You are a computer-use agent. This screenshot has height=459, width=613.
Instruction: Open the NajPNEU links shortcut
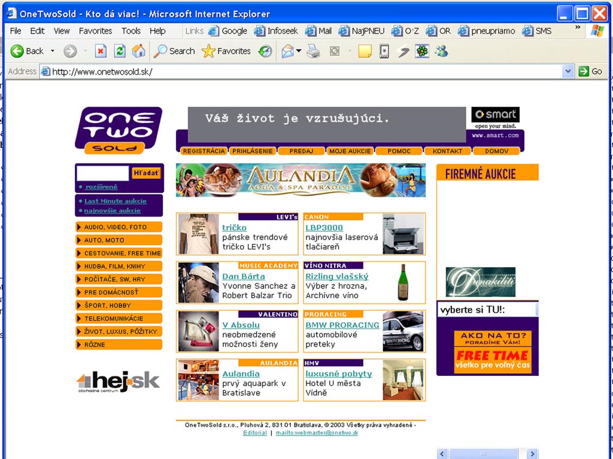click(362, 31)
